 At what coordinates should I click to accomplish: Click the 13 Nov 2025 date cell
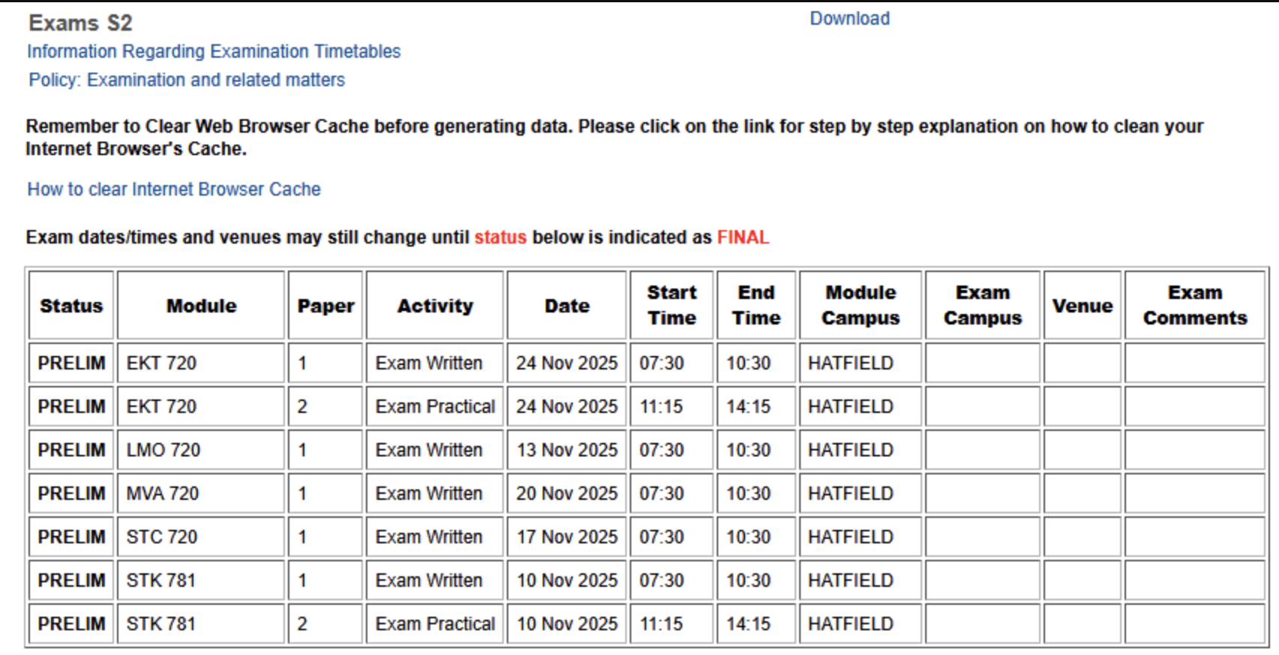click(567, 450)
